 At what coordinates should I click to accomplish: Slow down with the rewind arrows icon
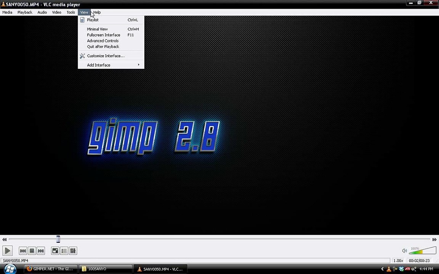(x=4, y=239)
